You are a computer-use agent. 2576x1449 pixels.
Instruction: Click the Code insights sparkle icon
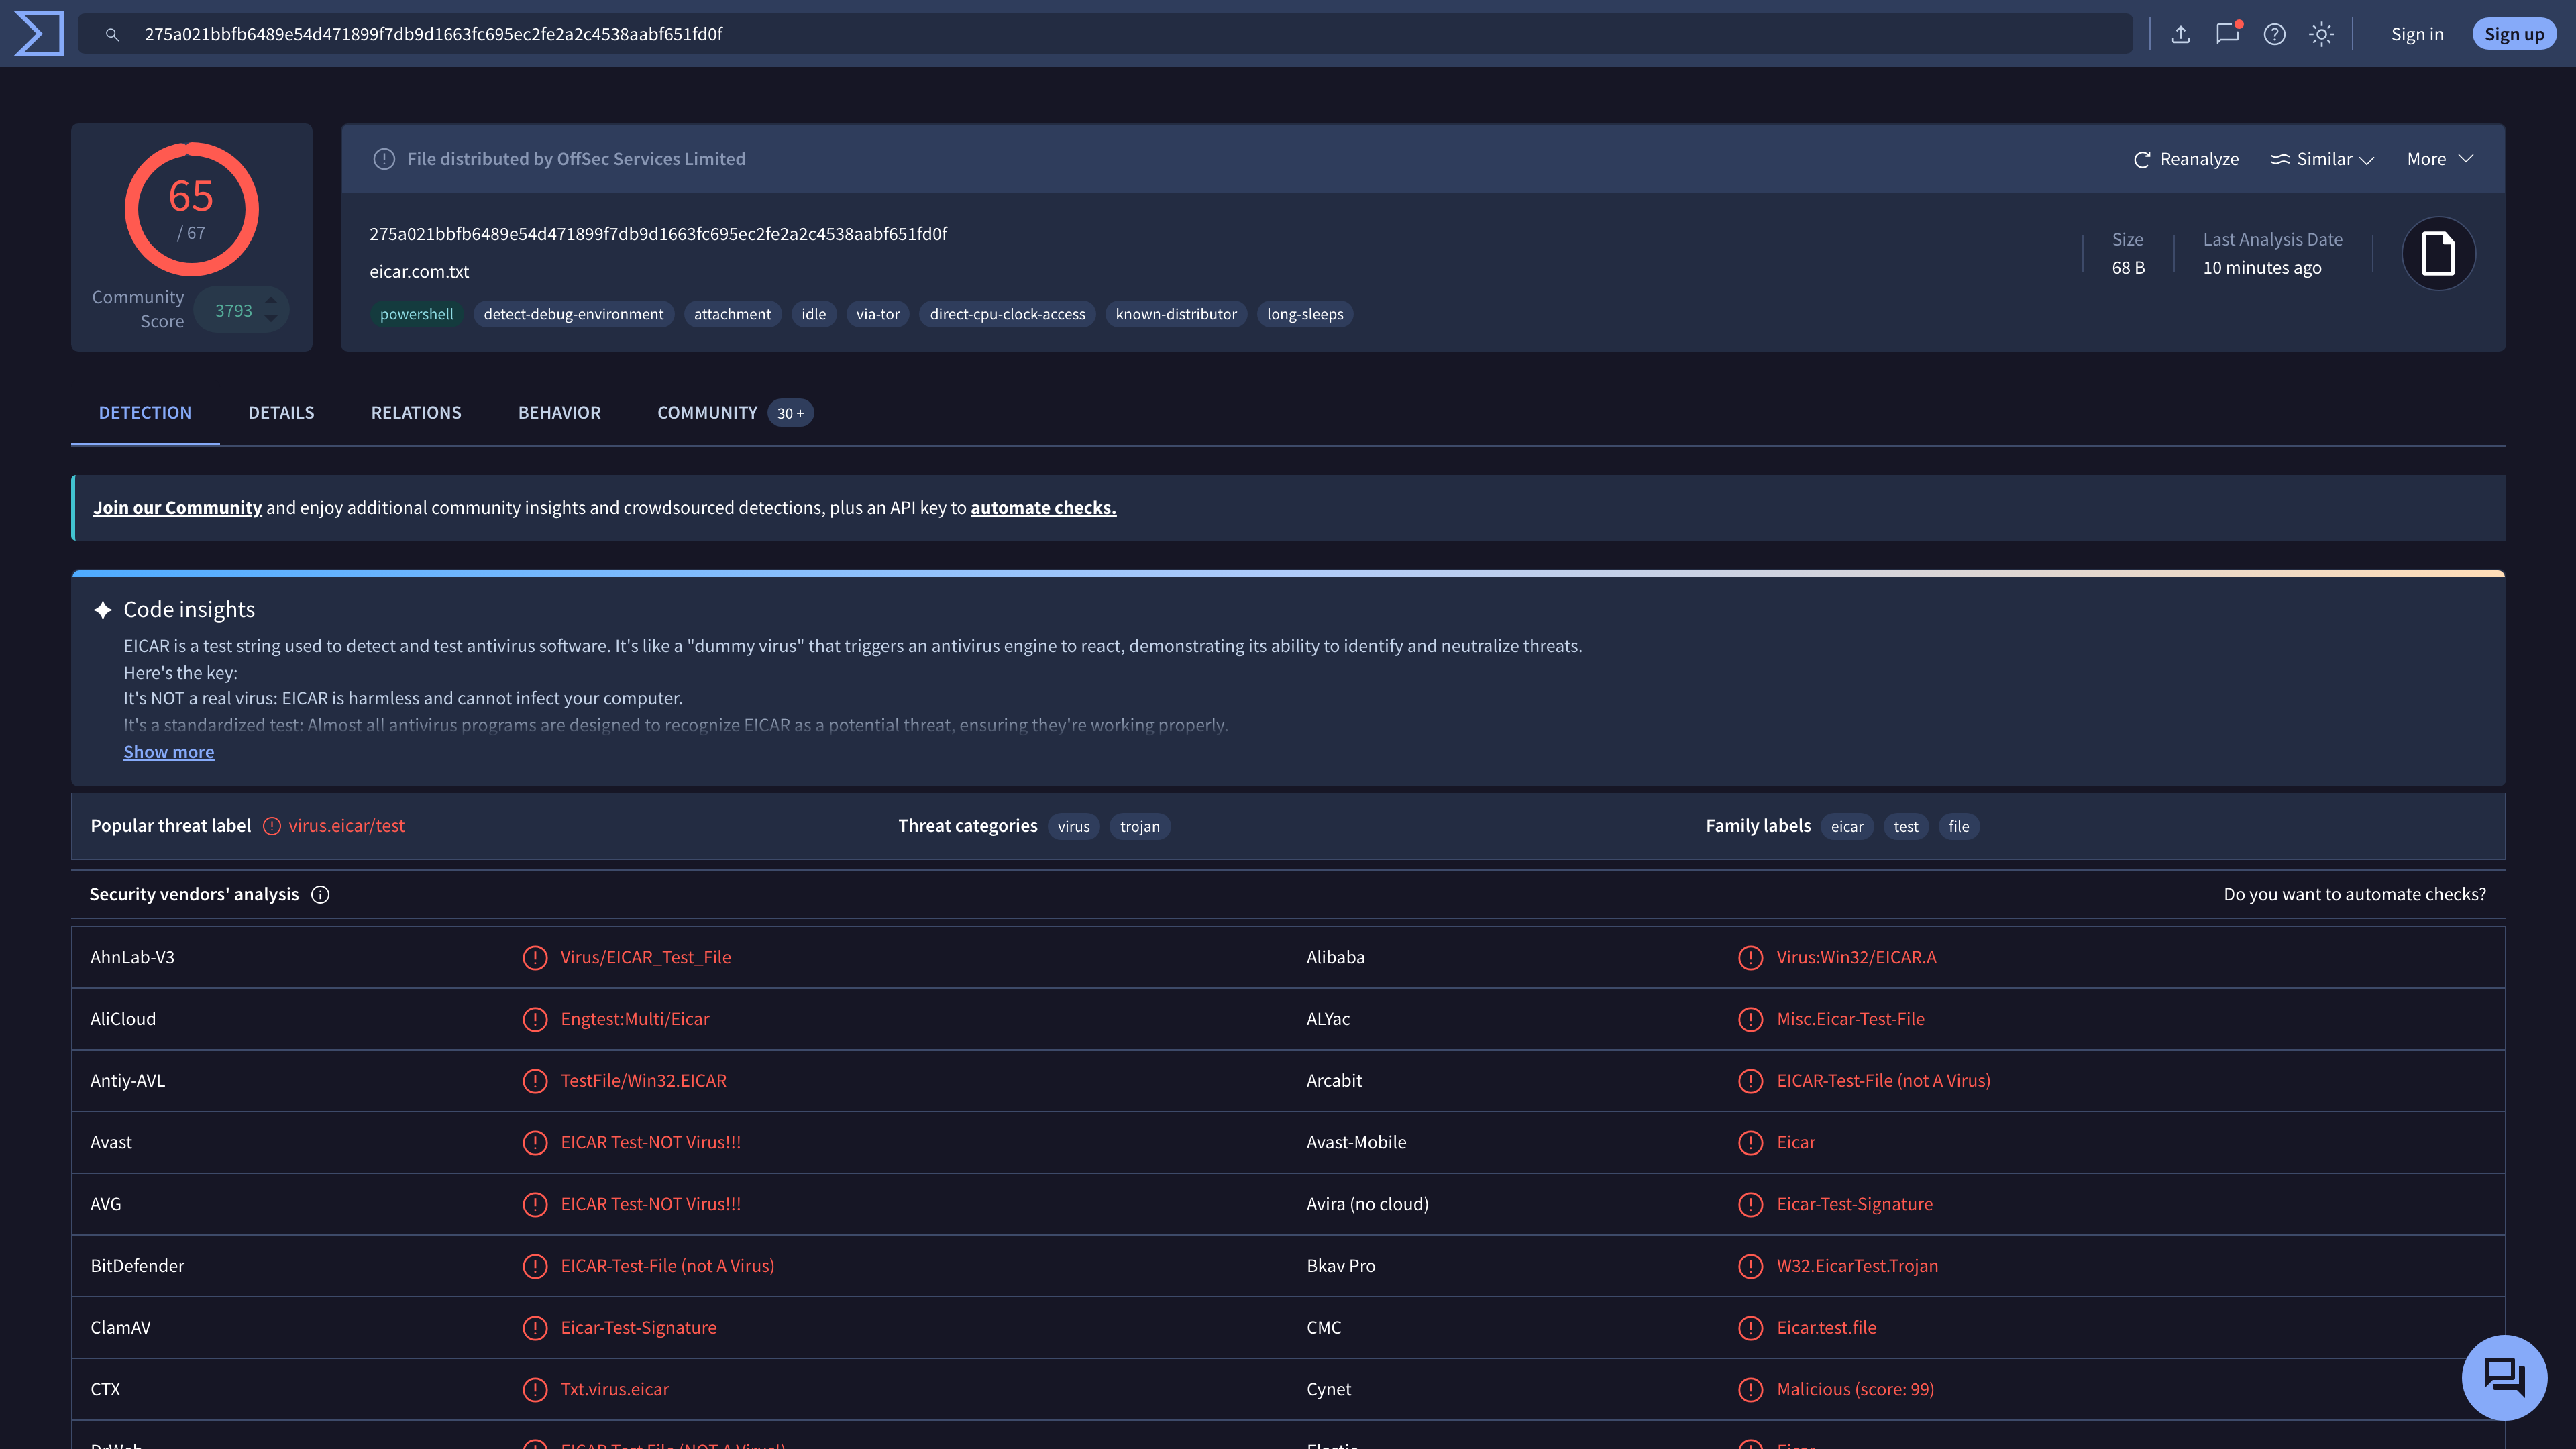pos(102,610)
